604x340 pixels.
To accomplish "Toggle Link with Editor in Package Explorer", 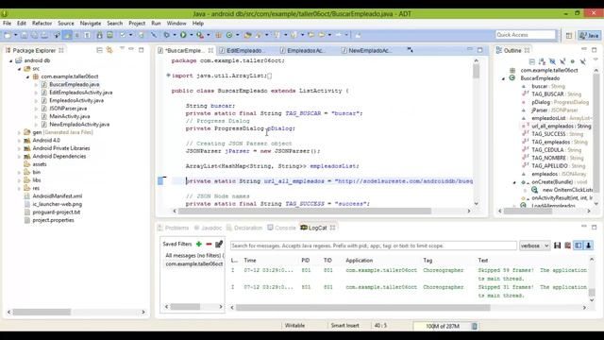I will (x=109, y=50).
